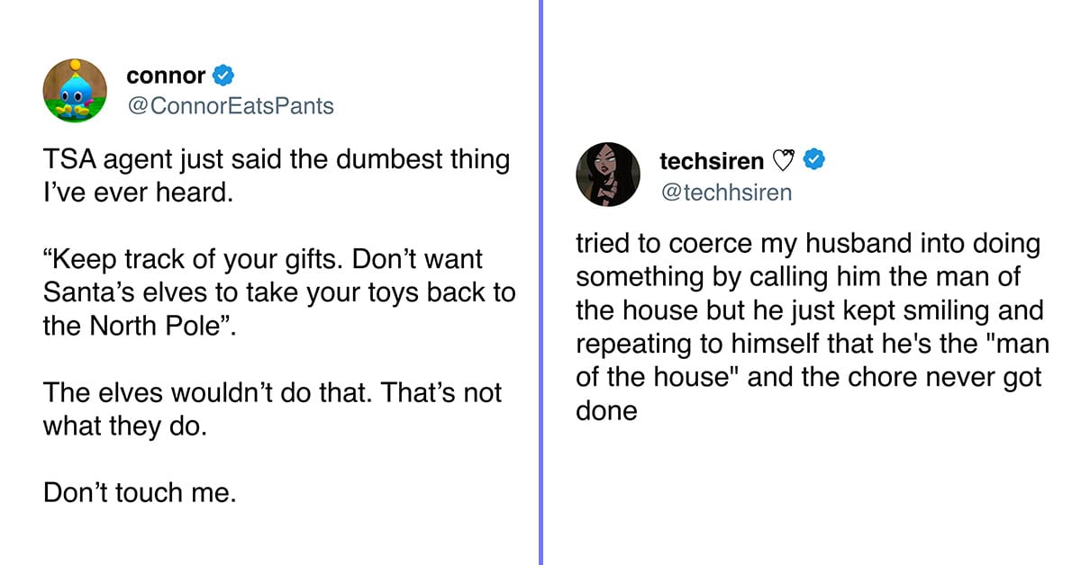Screen dimensions: 1081x565
Task: Click the purple vertical divider between tweets
Action: coord(541,282)
